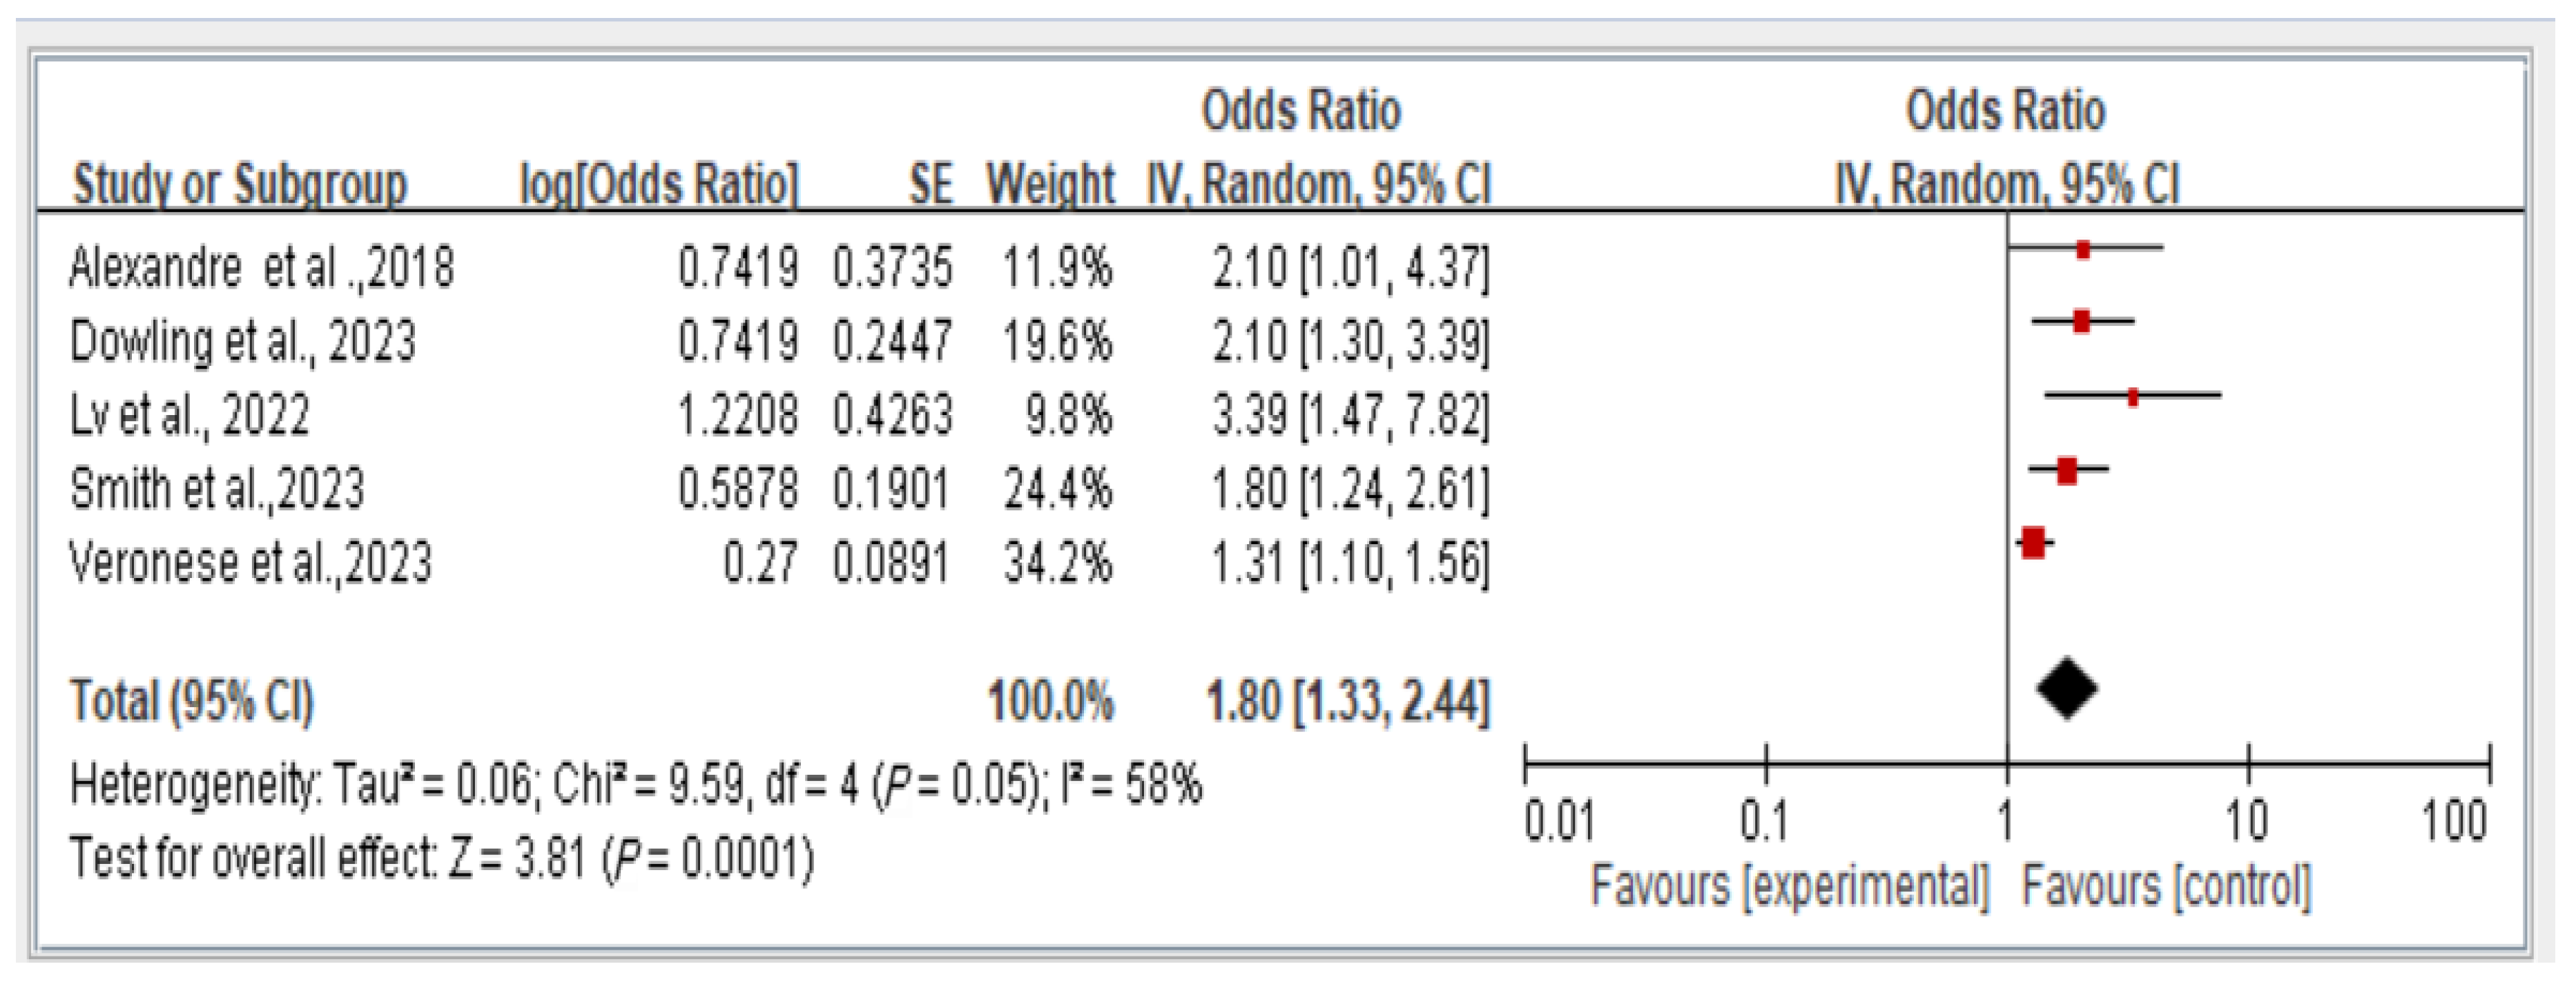Click the red square for Smith et al.
The image size is (2576, 982).
click(x=2067, y=470)
